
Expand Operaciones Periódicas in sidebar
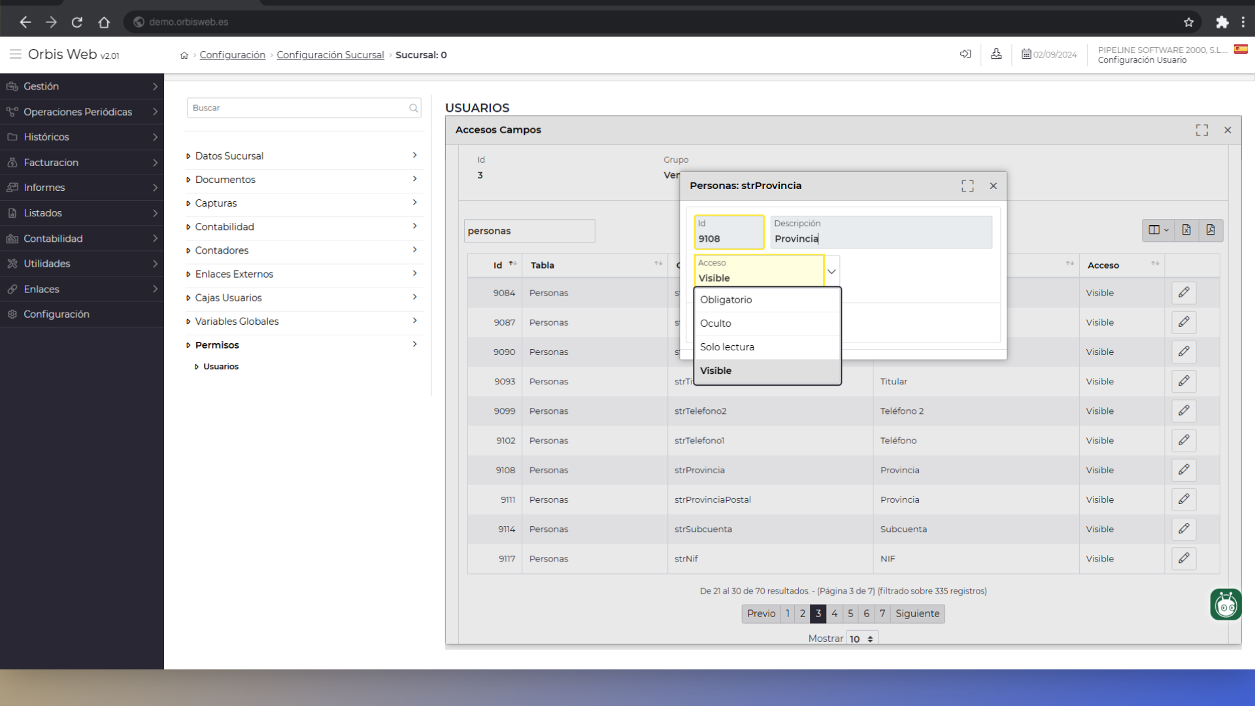pyautogui.click(x=82, y=112)
